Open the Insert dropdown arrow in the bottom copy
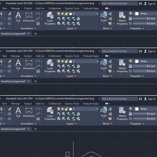157x157 pixels. (x=104, y=118)
